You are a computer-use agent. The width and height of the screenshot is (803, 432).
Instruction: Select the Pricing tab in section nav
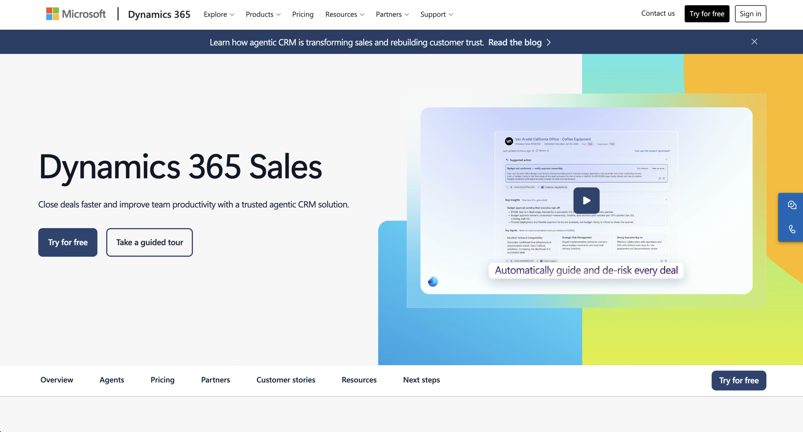[x=162, y=380]
